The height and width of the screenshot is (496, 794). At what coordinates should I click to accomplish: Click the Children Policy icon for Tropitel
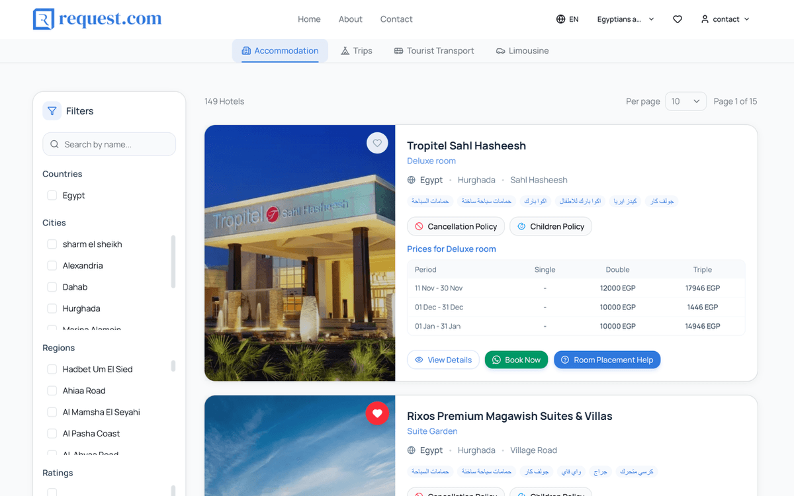[521, 226]
